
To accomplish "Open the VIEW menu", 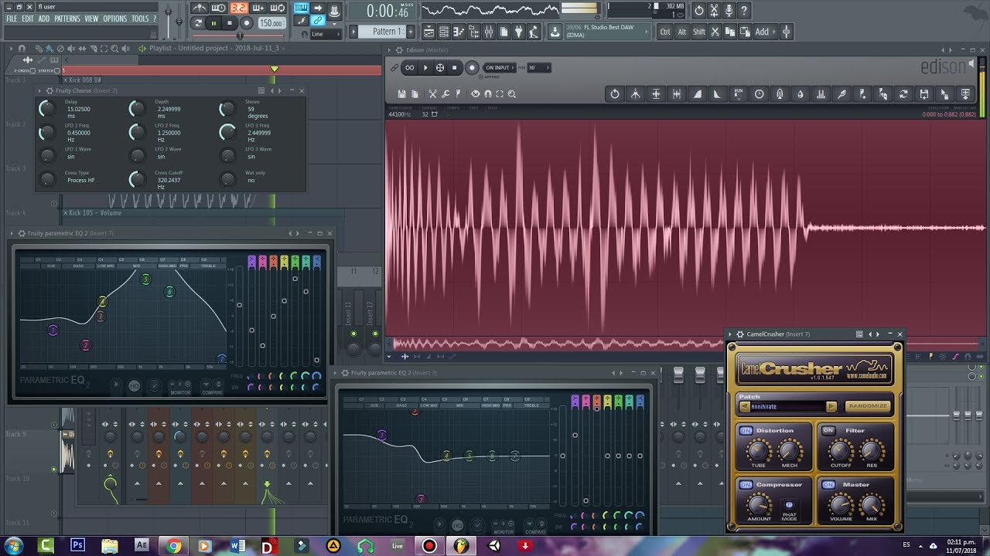I will (92, 19).
